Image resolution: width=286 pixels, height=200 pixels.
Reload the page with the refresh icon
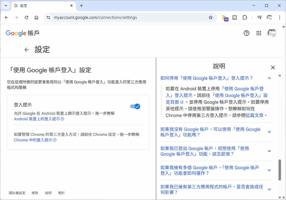pos(27,18)
